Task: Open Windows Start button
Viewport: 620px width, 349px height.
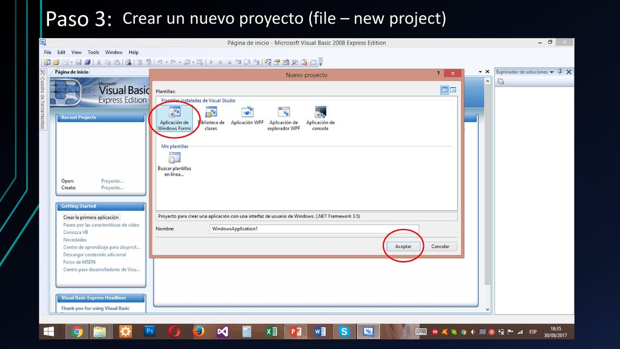Action: 49,331
